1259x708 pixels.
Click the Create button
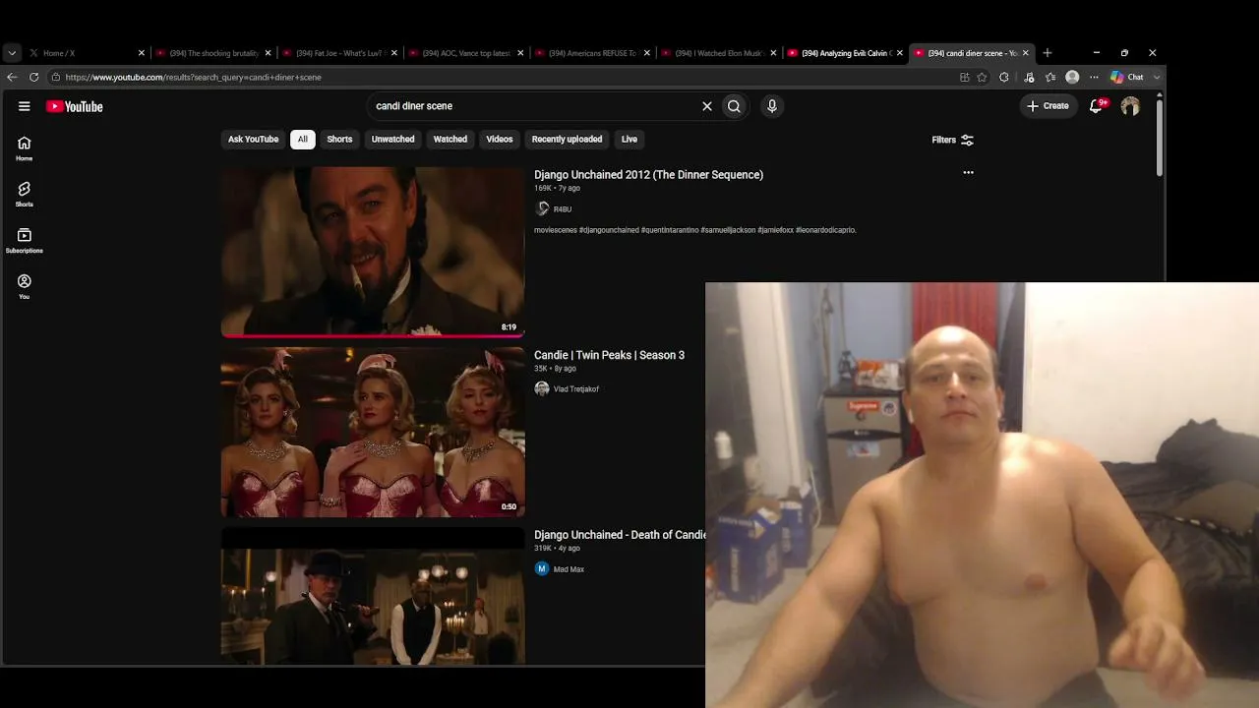[x=1048, y=106]
